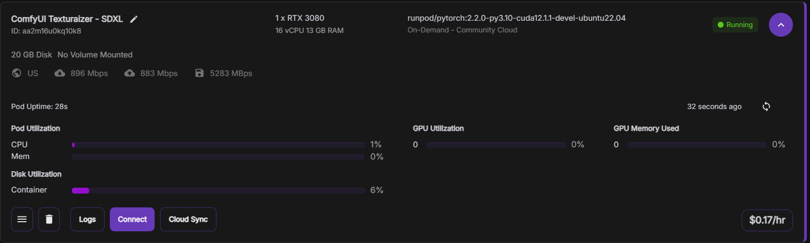Click the download cloud icon at 896 Mbps
Viewport: 810px width, 243px height.
(x=60, y=73)
